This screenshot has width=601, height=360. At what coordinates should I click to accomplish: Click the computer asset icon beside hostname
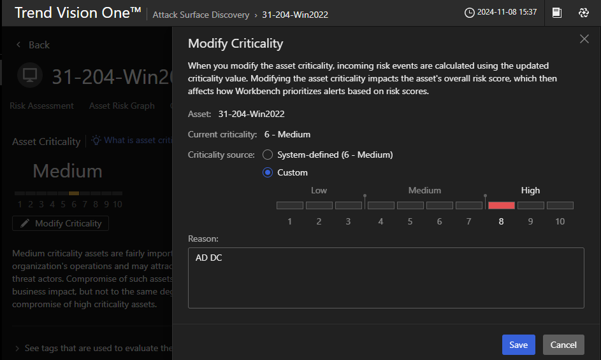(29, 76)
